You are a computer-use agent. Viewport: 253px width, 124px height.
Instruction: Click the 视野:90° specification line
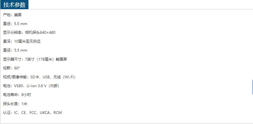(11, 68)
